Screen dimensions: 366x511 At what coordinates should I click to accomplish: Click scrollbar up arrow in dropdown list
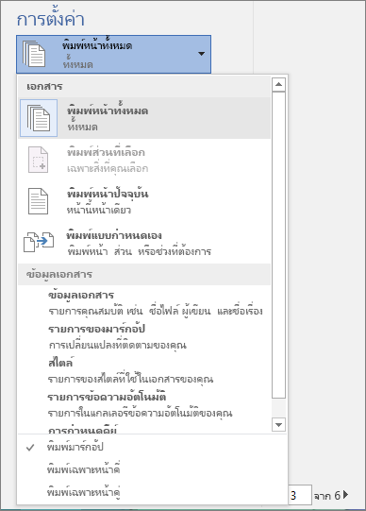click(278, 84)
